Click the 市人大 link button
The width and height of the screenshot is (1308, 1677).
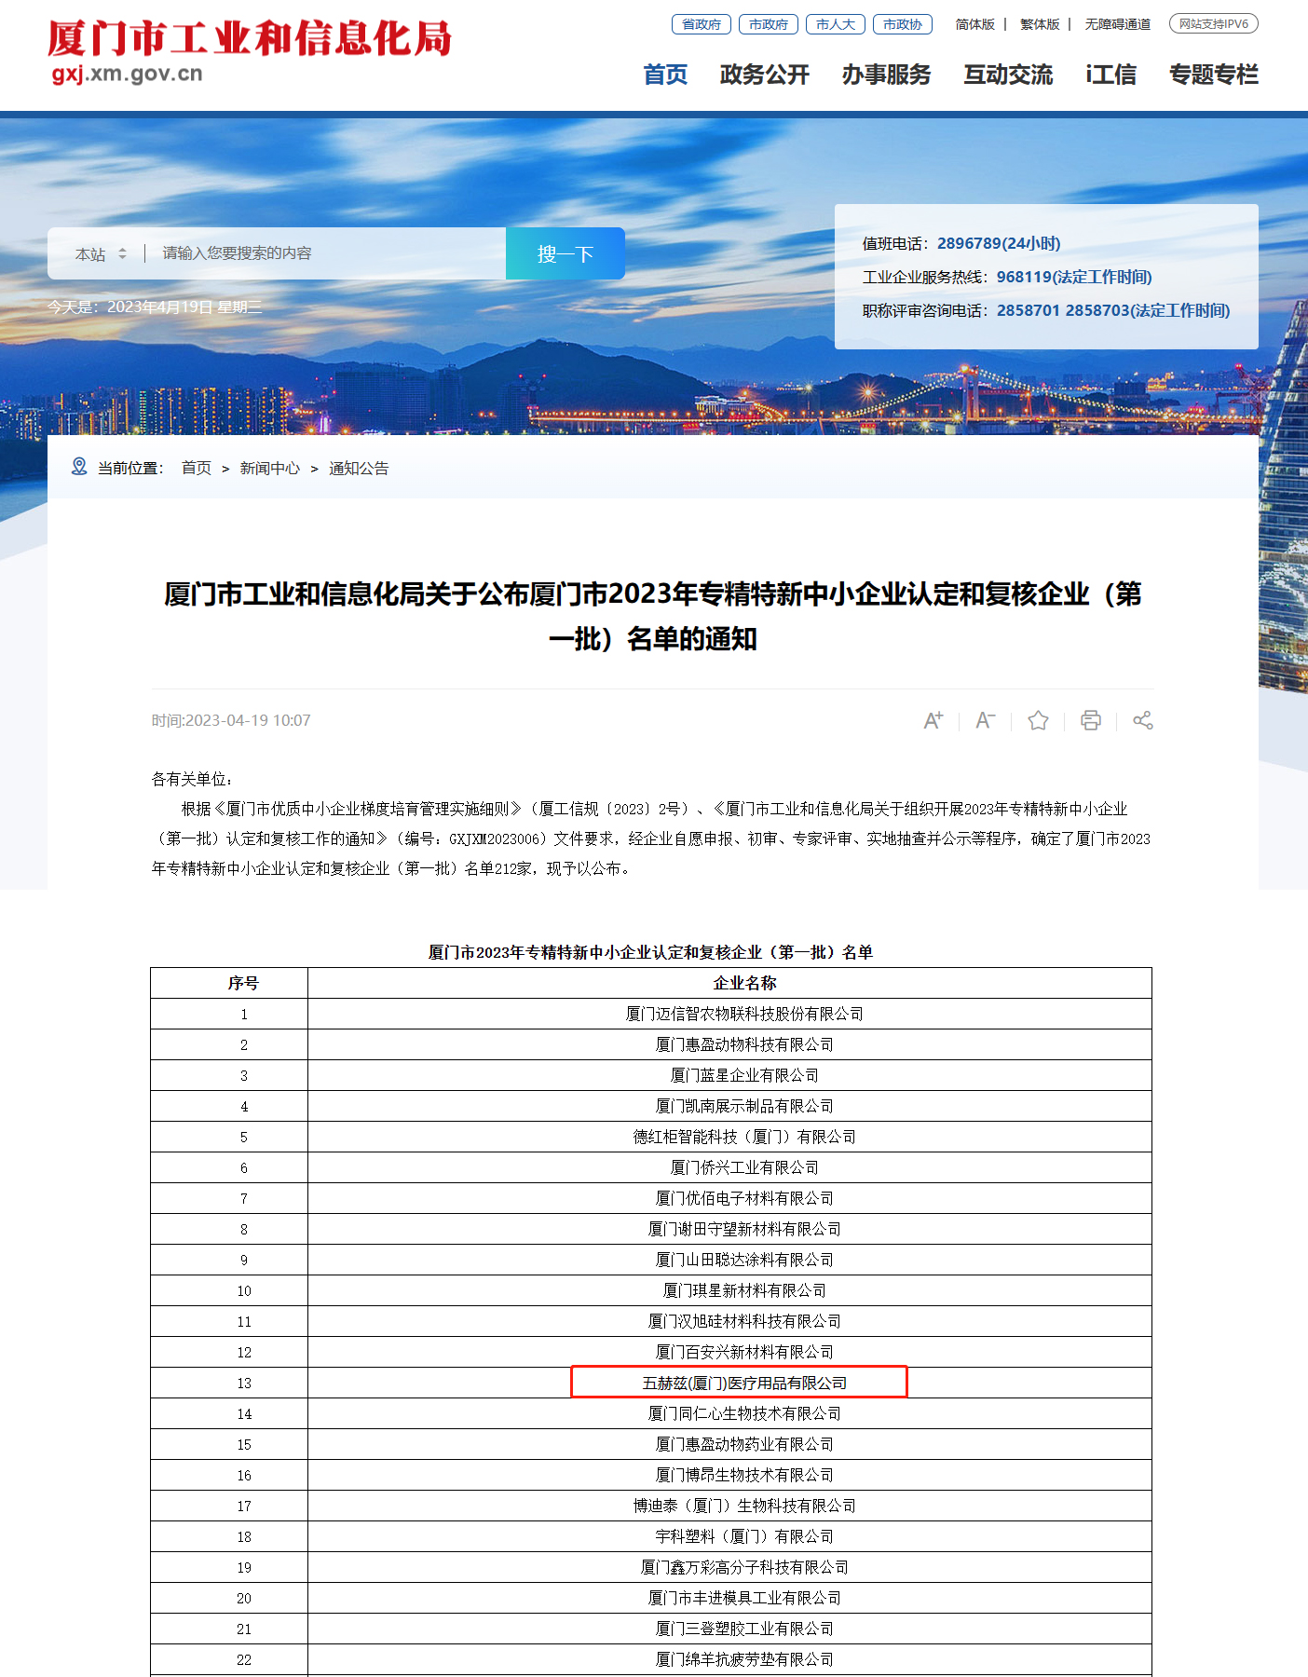pos(836,24)
